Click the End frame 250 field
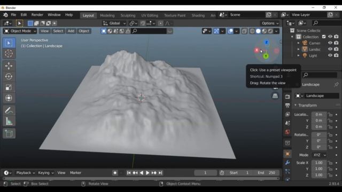This screenshot has height=192, width=342. (267, 173)
